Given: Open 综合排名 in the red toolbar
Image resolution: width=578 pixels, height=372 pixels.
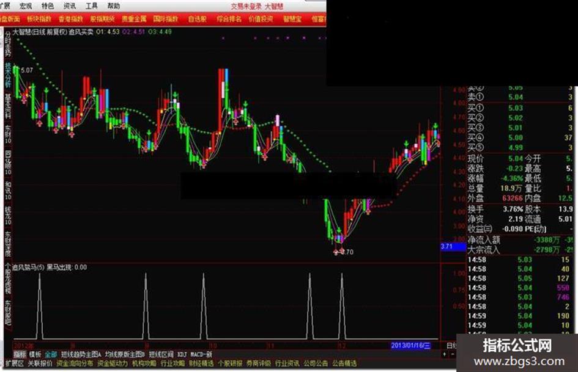Looking at the screenshot, I should [x=229, y=19].
